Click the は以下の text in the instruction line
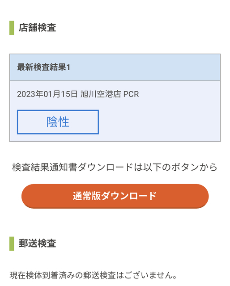The image size is (230, 286). (x=152, y=167)
